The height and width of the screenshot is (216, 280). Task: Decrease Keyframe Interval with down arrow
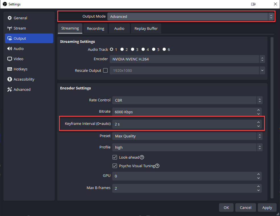(258, 126)
